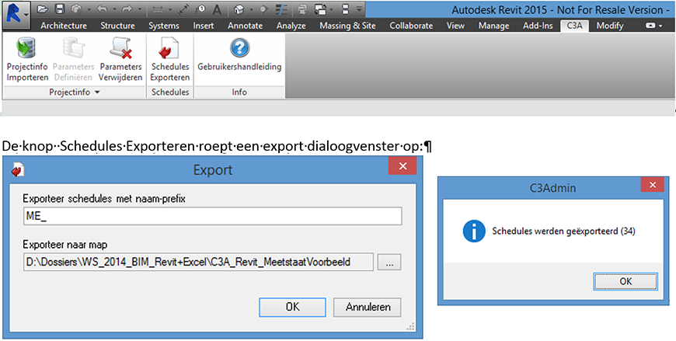Click the Undo arrow icon
This screenshot has width=676, height=341.
coord(102,9)
